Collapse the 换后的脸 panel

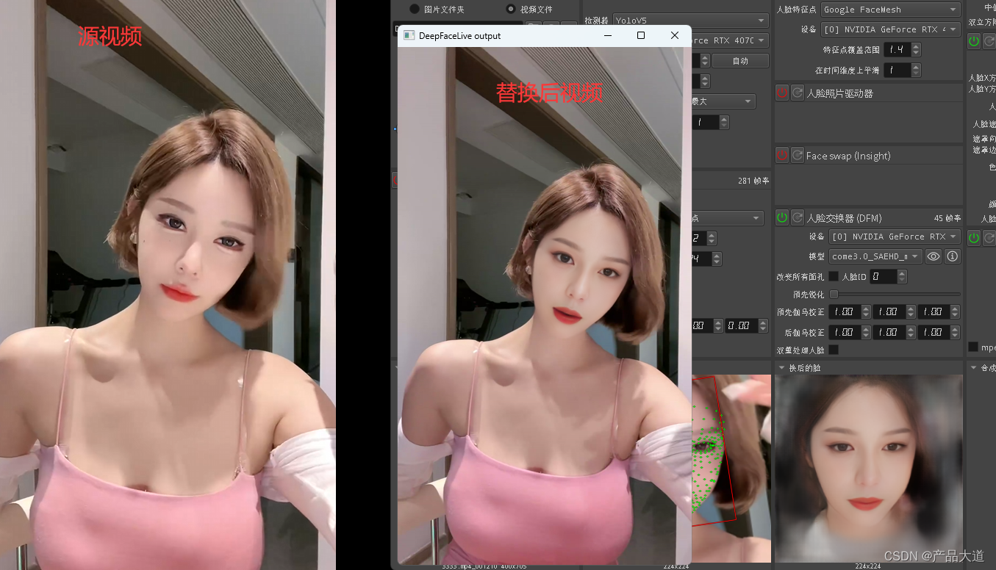click(781, 367)
